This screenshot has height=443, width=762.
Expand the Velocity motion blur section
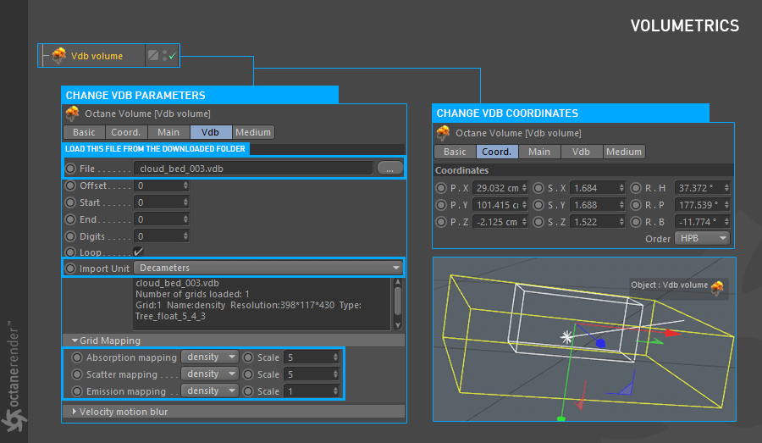[75, 412]
